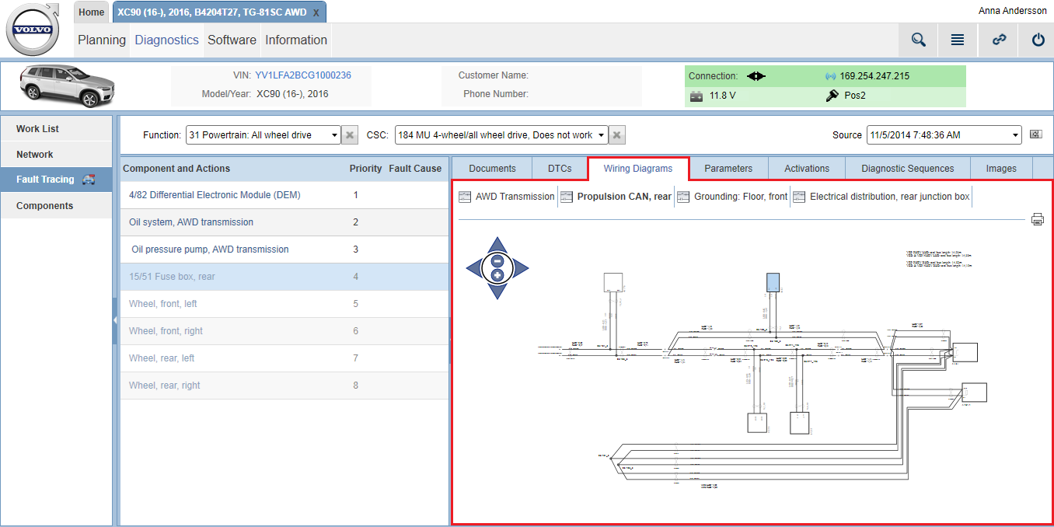Switch to the Activations tab
Viewport: 1054px width, 527px height.
pos(807,169)
